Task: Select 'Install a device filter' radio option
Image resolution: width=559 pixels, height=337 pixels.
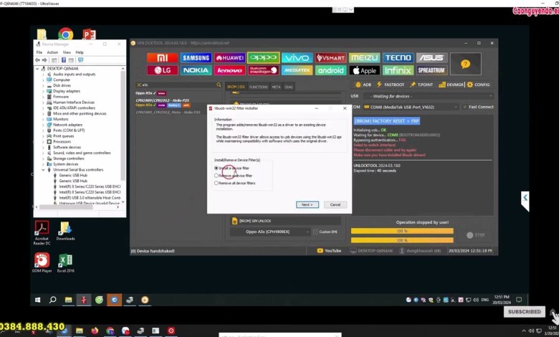Action: pos(217,168)
